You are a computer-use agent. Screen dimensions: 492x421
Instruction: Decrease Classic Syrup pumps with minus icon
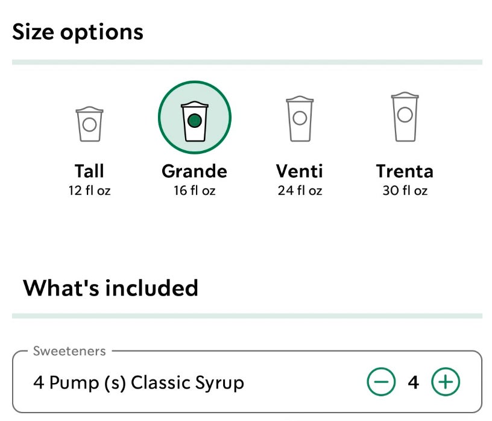click(381, 382)
